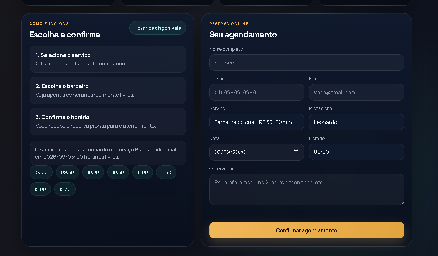Click the Data field showing 03/09/2026
The height and width of the screenshot is (256, 438).
[257, 152]
